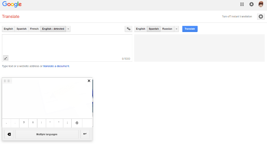Insert a semicolon from handwriting panel
This screenshot has height=144, width=267.
(x=67, y=123)
